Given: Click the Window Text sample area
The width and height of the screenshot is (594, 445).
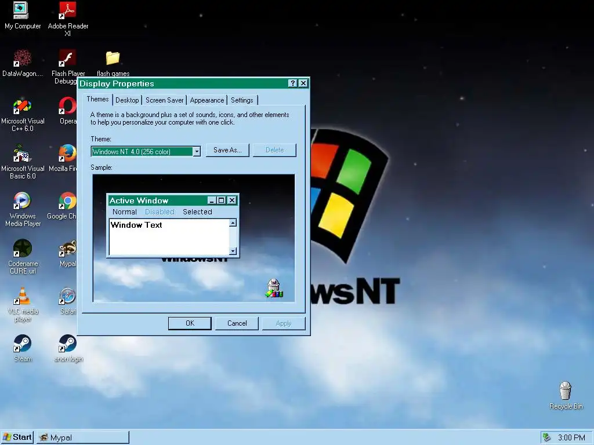Looking at the screenshot, I should pyautogui.click(x=169, y=237).
